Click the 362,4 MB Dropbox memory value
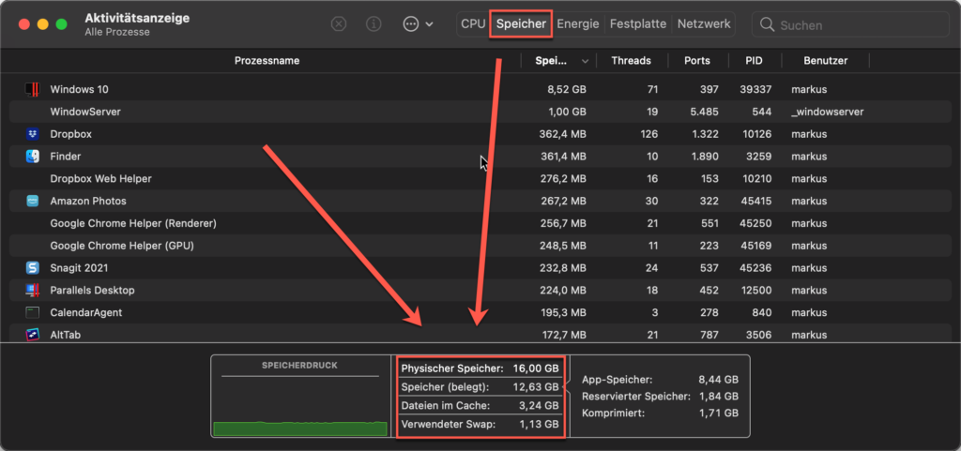The image size is (961, 451). (x=562, y=134)
